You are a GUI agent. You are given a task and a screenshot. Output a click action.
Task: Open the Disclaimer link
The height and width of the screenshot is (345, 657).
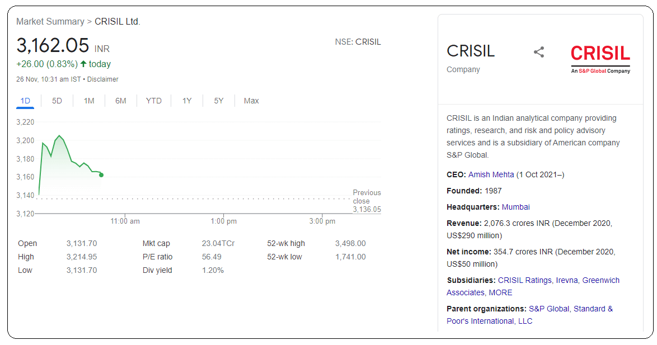coord(102,79)
